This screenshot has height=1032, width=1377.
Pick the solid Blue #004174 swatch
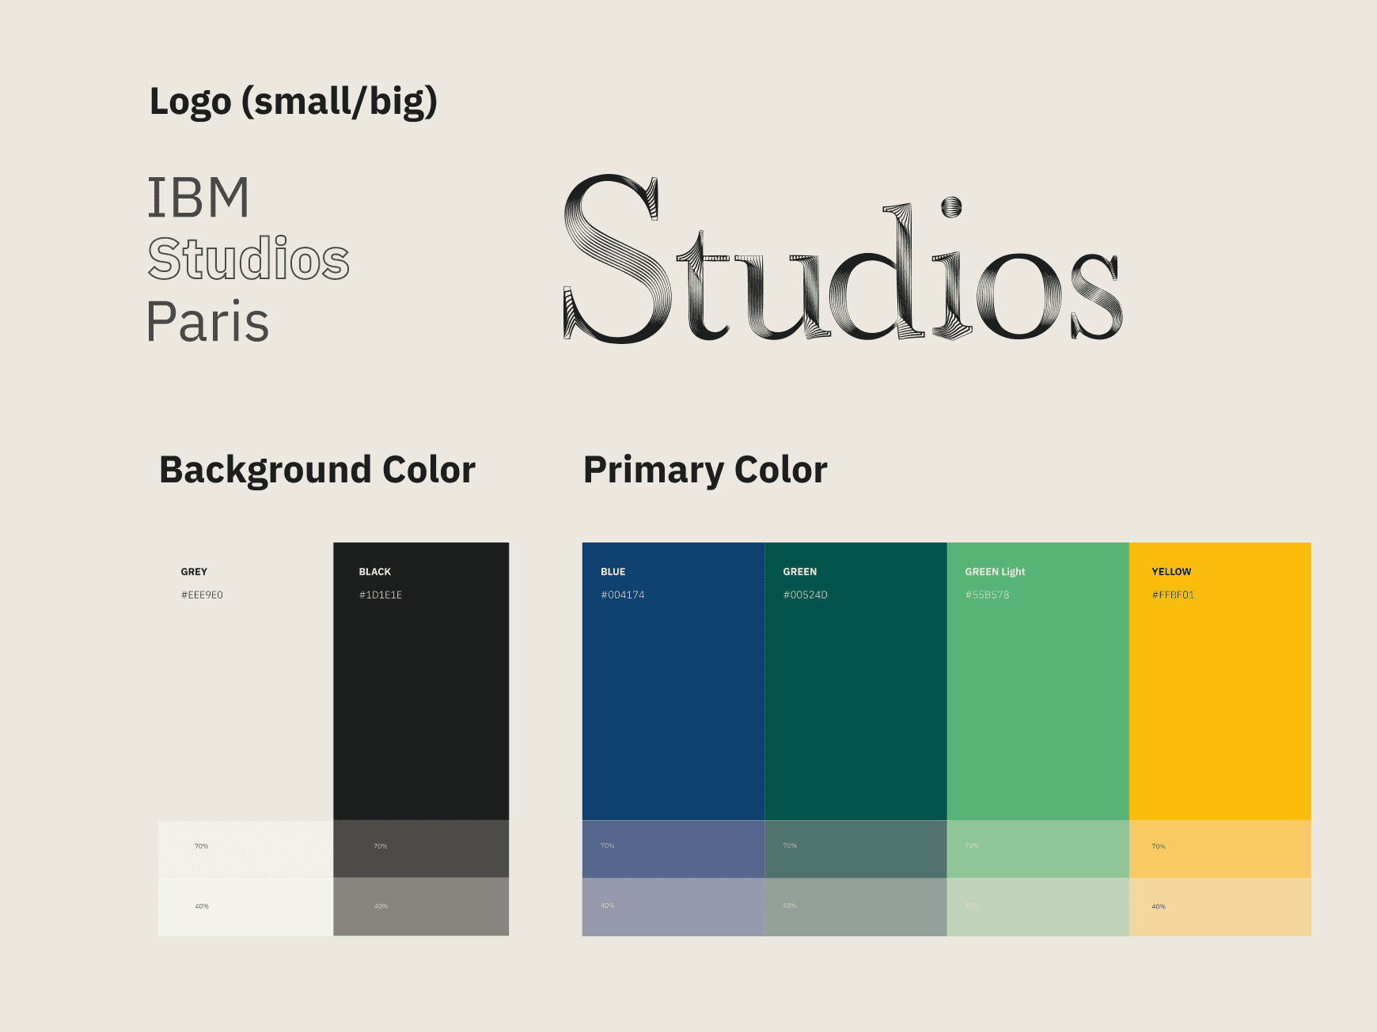point(673,681)
